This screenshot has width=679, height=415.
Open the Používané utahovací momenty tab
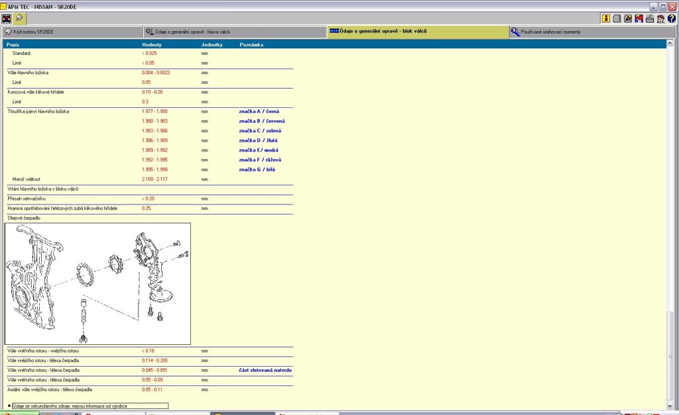point(592,32)
